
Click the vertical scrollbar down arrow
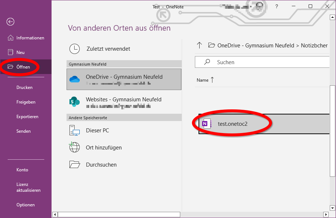click(332, 208)
